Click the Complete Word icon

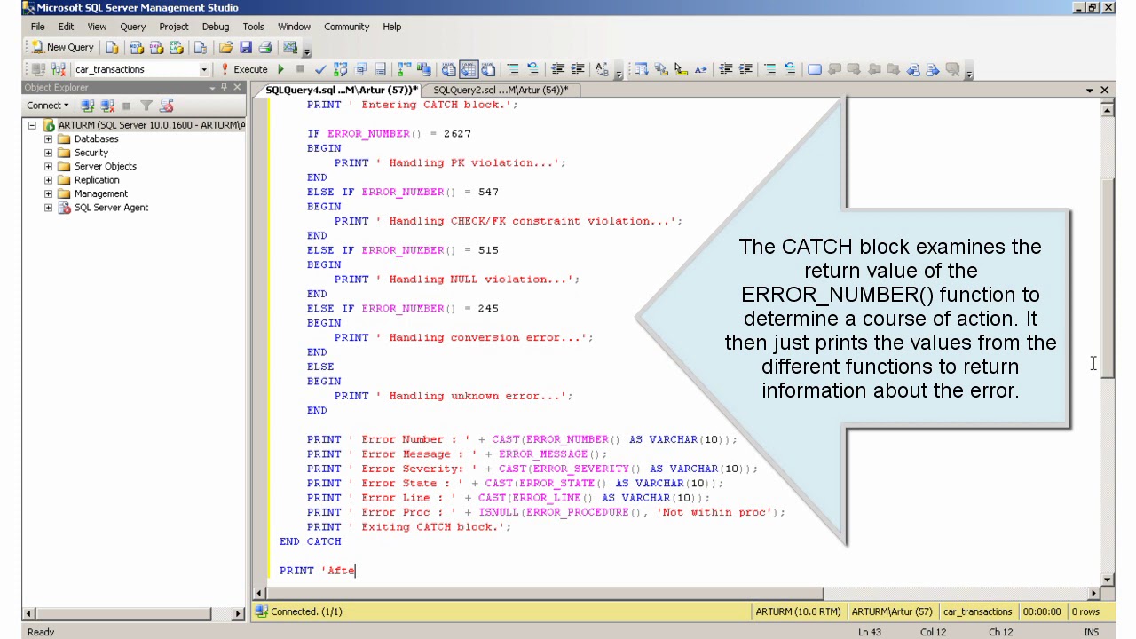click(x=700, y=69)
